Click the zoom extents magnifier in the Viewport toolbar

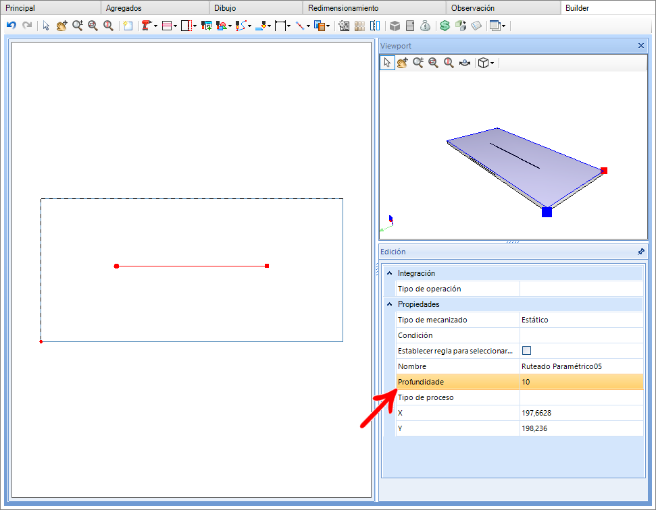(449, 63)
